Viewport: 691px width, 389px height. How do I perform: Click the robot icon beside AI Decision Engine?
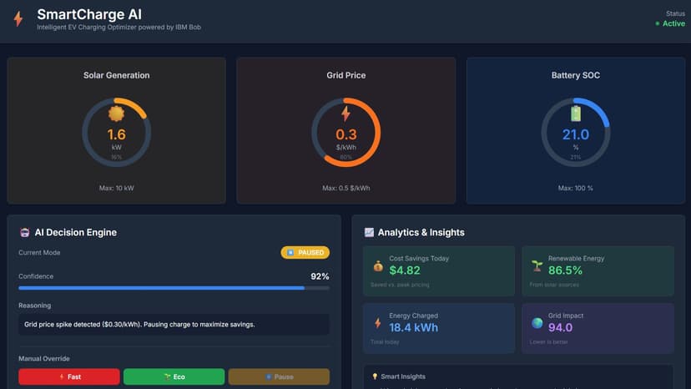coord(25,232)
